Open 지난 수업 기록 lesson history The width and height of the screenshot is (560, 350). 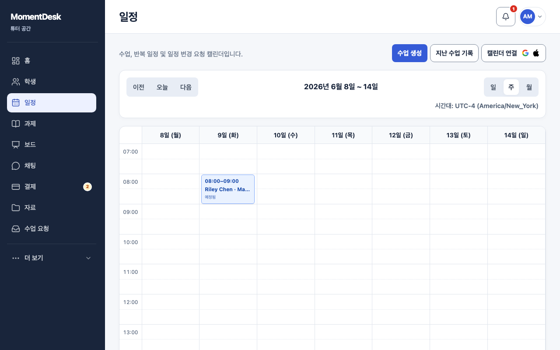point(454,53)
